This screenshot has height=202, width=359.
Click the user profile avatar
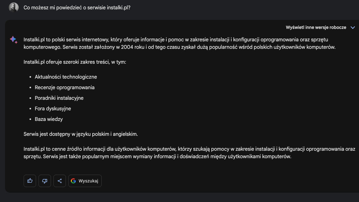tap(14, 7)
